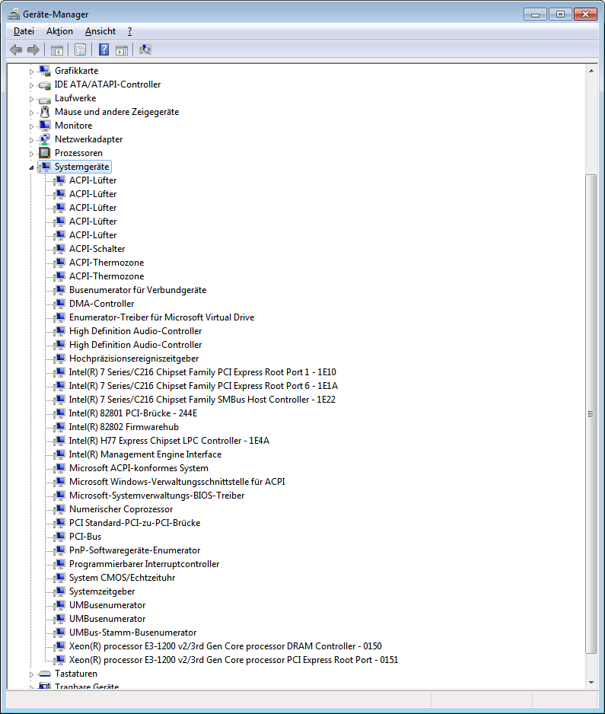Open the Properties toolbar icon

[x=80, y=49]
